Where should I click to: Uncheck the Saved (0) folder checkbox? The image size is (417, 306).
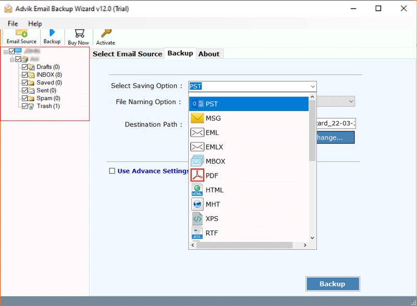tap(24, 82)
